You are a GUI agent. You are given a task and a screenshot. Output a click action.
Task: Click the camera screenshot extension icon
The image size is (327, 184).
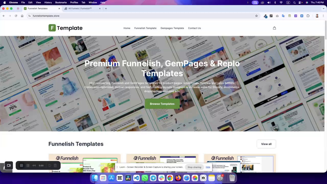[277, 16]
